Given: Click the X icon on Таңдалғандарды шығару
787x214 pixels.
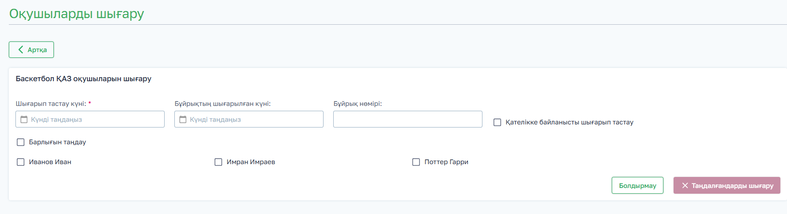Looking at the screenshot, I should tap(685, 186).
